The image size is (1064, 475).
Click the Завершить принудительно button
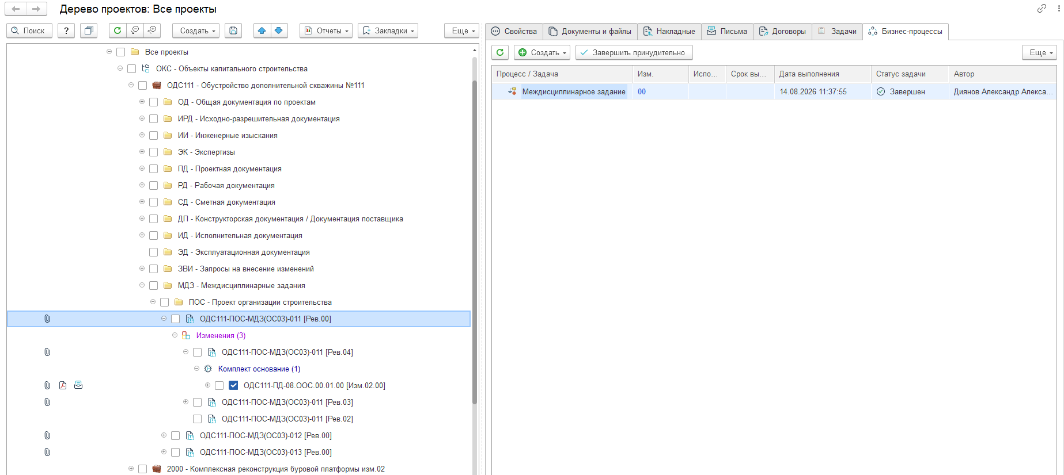point(634,52)
